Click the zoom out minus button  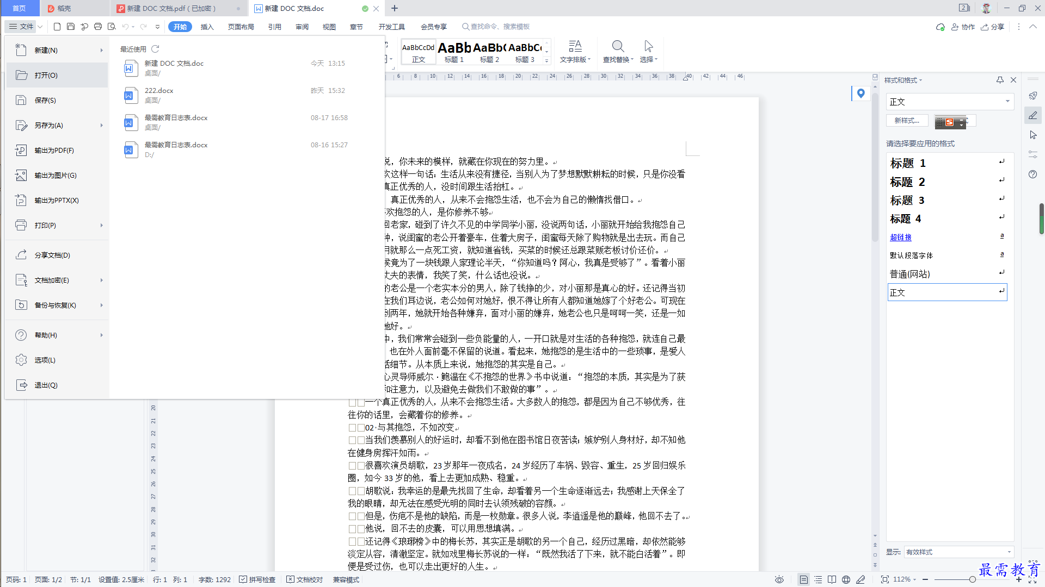click(x=925, y=579)
